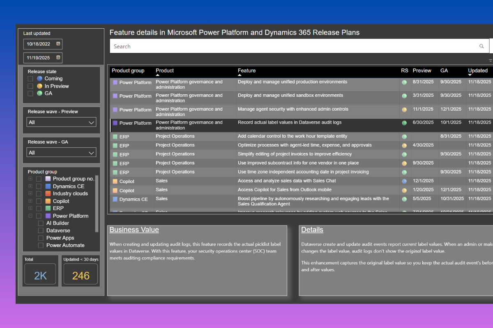Select the 'Add calendar control' feature row
Viewport: 493px width, 328px height.
(x=292, y=137)
